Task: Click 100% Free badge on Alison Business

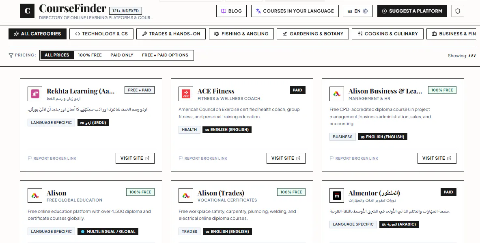Action: pos(442,90)
